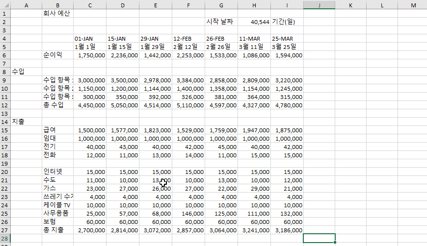The width and height of the screenshot is (427, 246).
Task: Select total expense 2,700,000
Action: pyautogui.click(x=90, y=230)
